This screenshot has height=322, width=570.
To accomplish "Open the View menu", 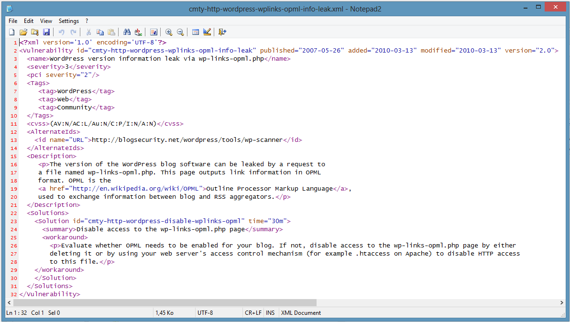I will [x=46, y=21].
